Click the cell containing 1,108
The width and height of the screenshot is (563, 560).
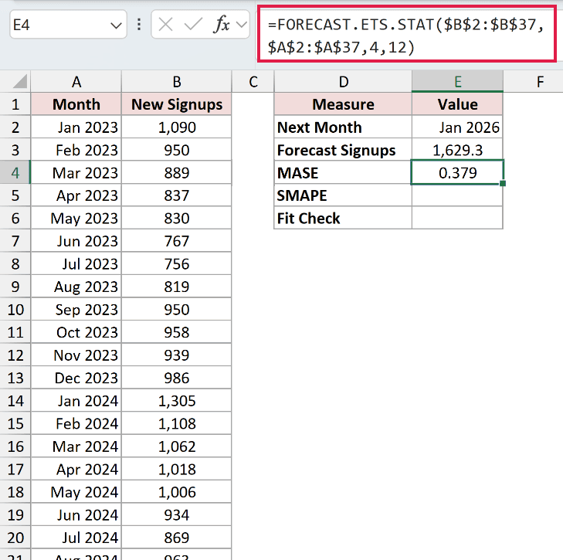177,423
